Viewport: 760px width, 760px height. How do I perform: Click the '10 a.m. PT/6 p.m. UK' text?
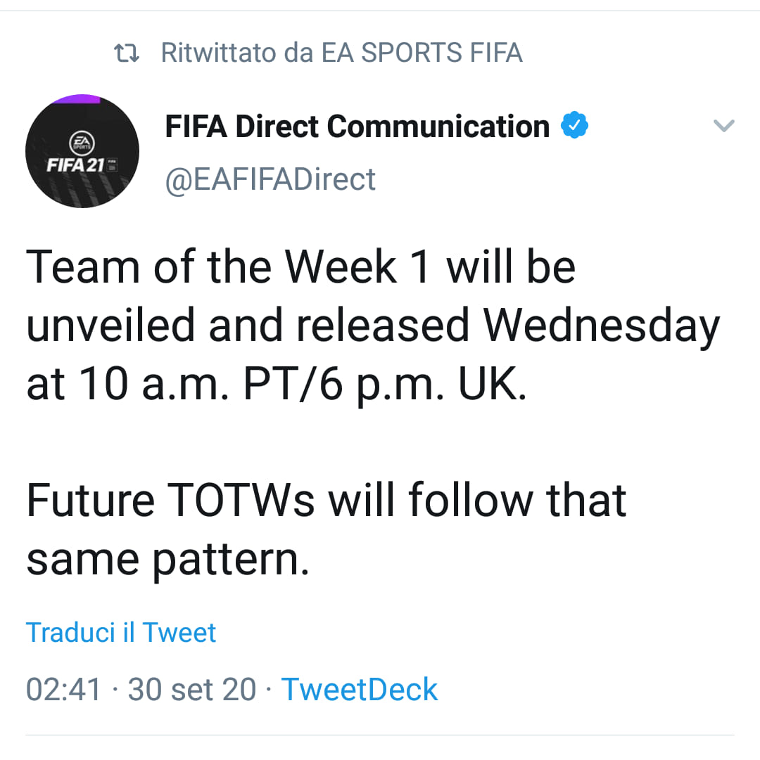(303, 384)
